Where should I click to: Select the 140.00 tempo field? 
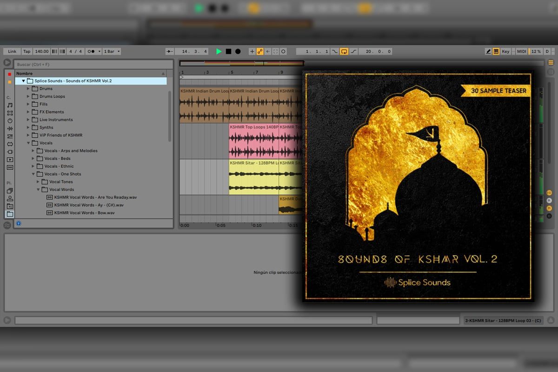click(x=42, y=52)
